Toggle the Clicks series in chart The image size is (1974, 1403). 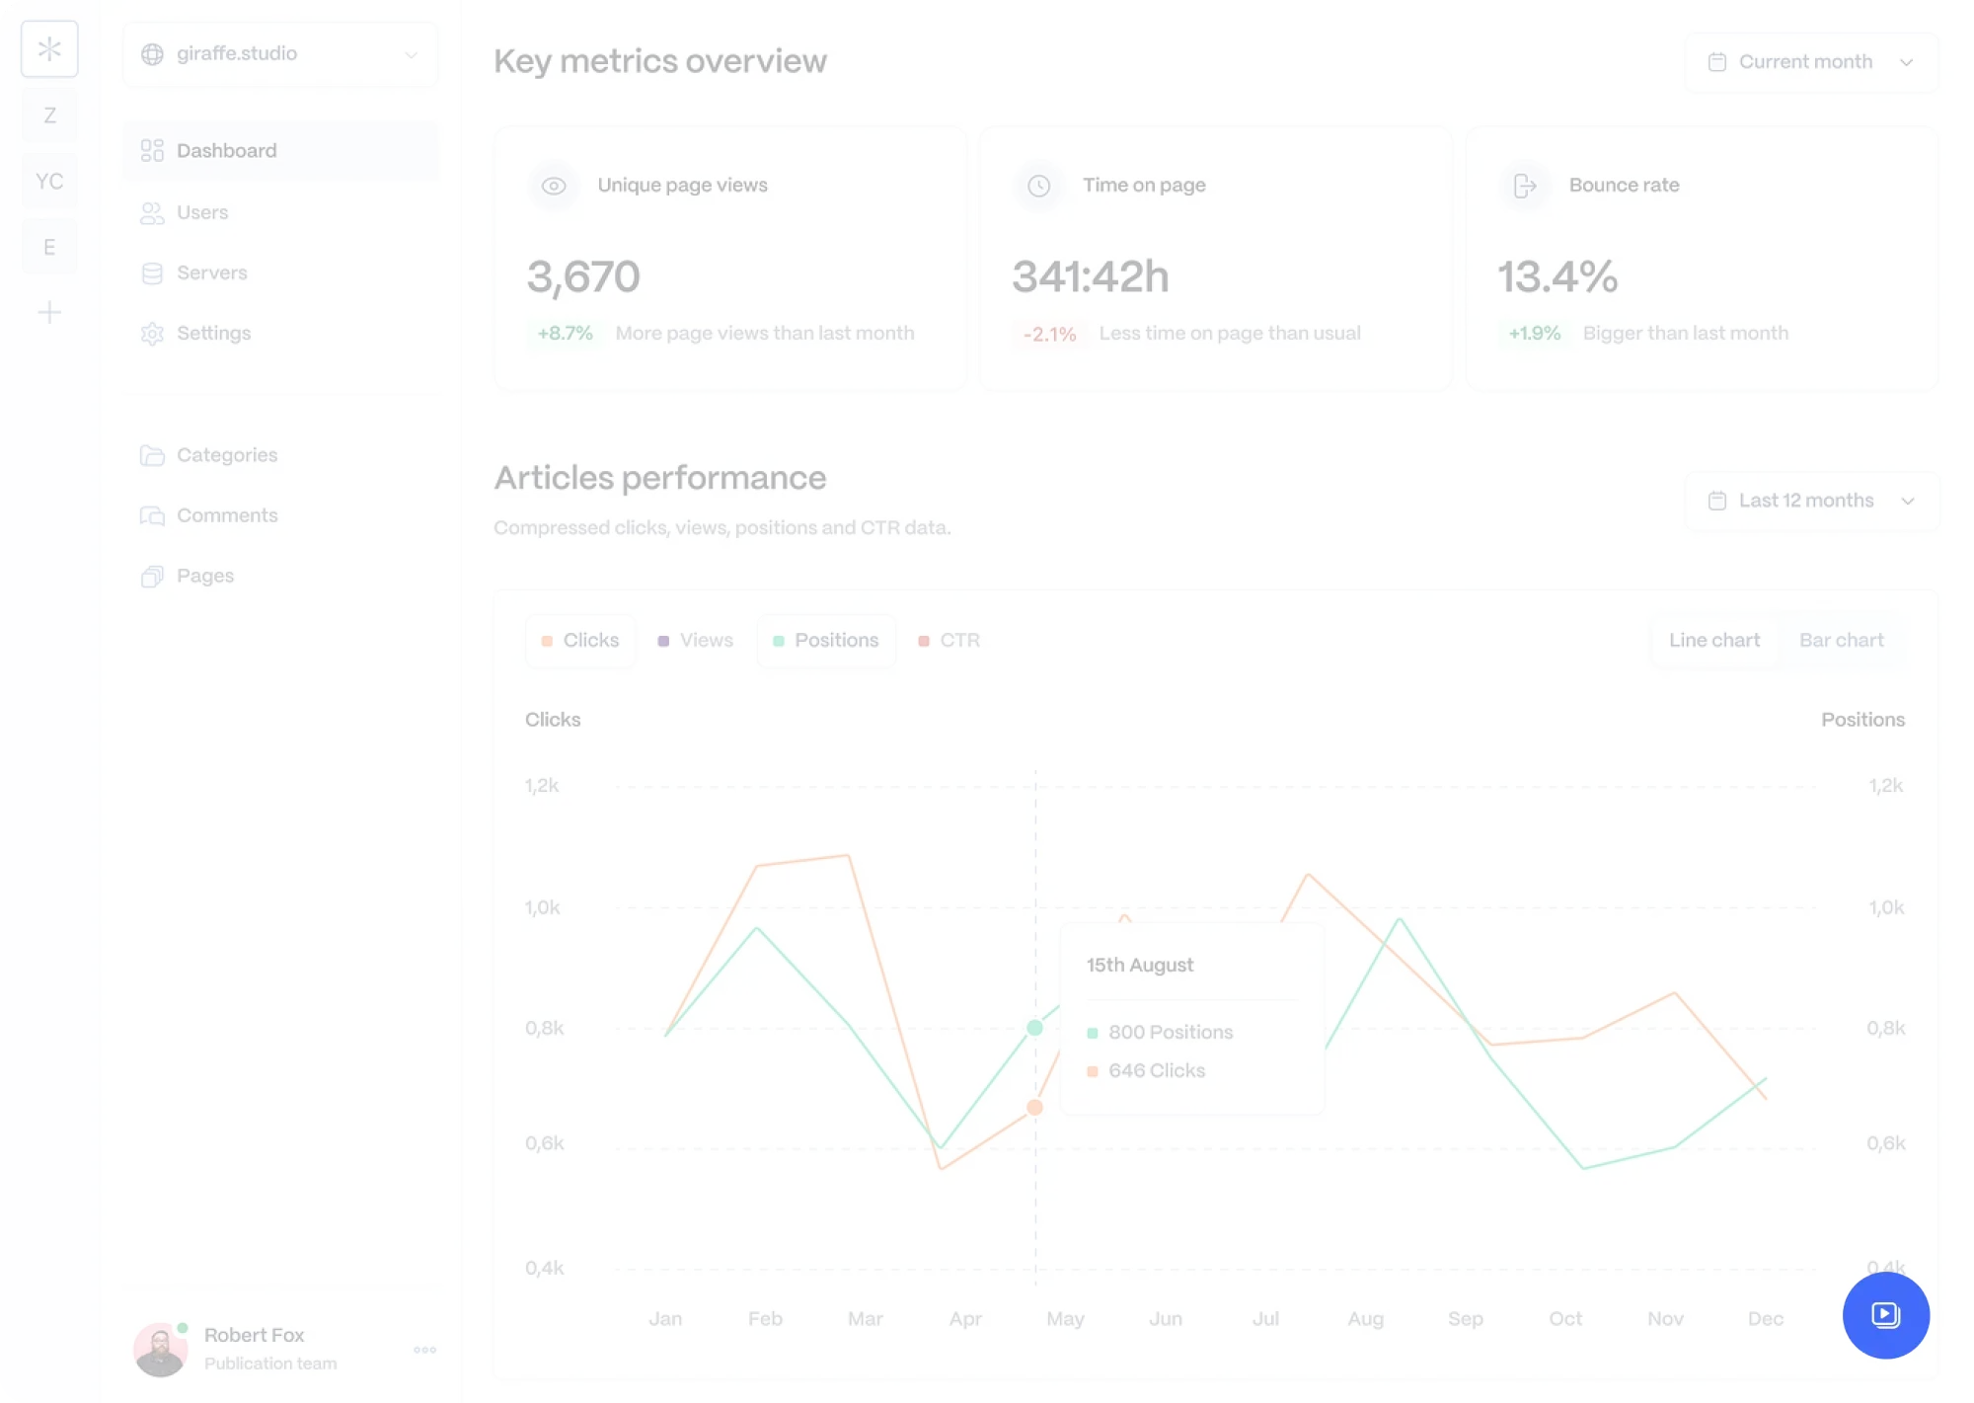pos(580,641)
